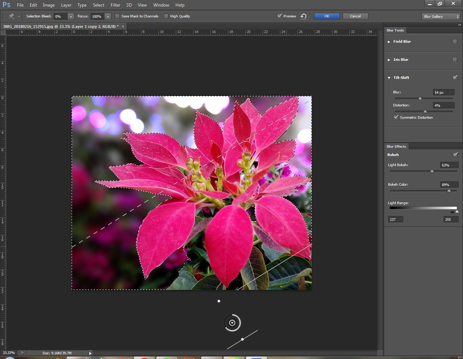Enable Save Mask to Channels
The height and width of the screenshot is (359, 463).
pos(117,16)
